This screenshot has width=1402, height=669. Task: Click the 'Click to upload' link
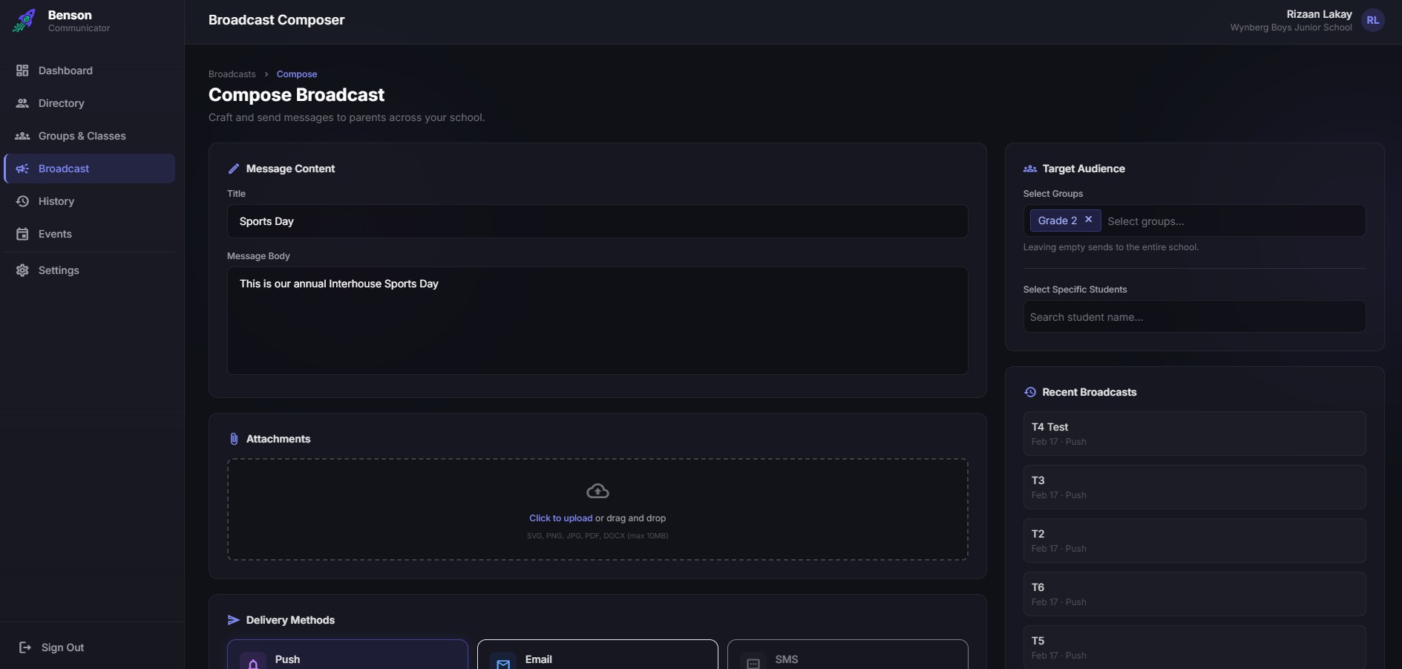point(560,518)
